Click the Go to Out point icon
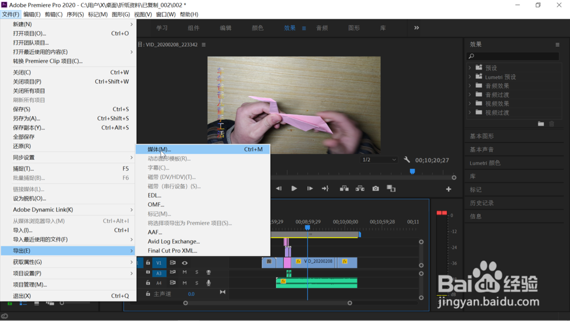 (325, 188)
